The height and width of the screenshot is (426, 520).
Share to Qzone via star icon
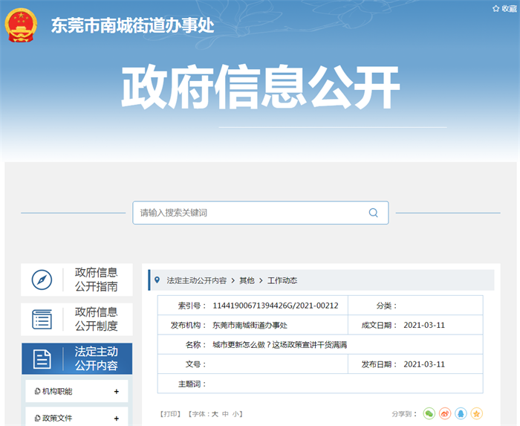point(476,413)
